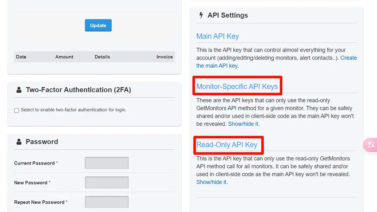Click the Date column header
Image resolution: width=377 pixels, height=212 pixels.
coord(21,57)
